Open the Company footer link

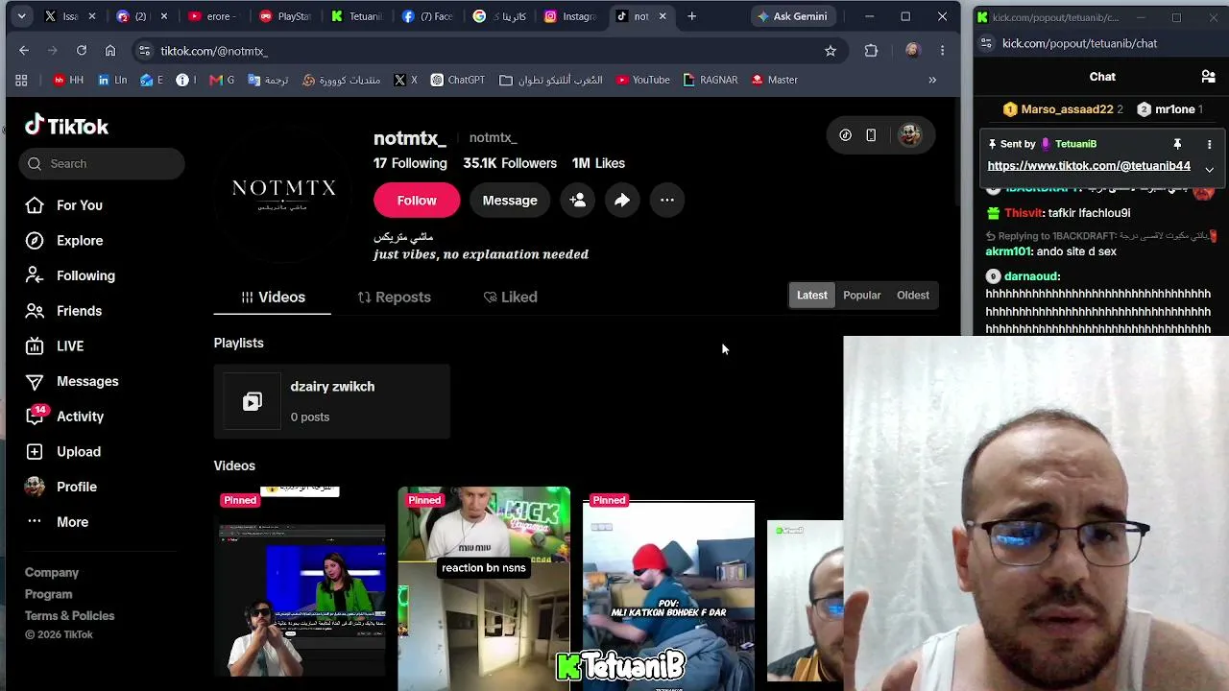tap(52, 573)
